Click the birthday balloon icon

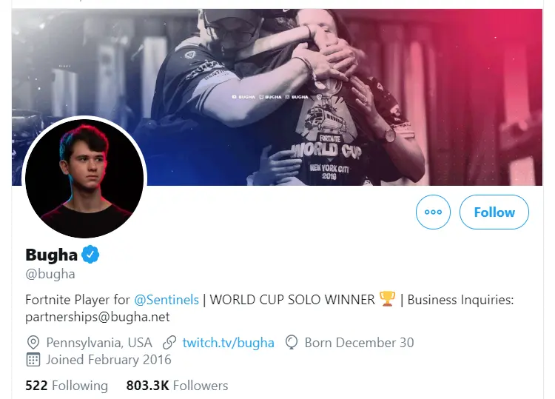tap(292, 343)
